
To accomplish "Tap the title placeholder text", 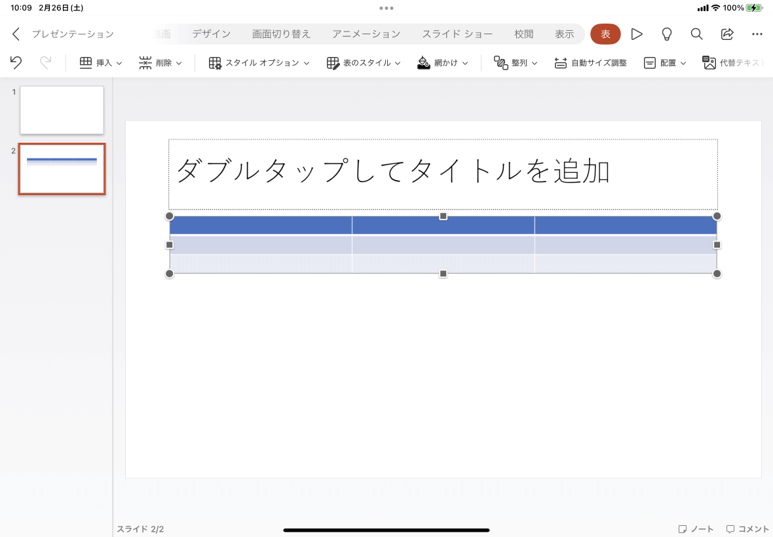I will [x=393, y=172].
